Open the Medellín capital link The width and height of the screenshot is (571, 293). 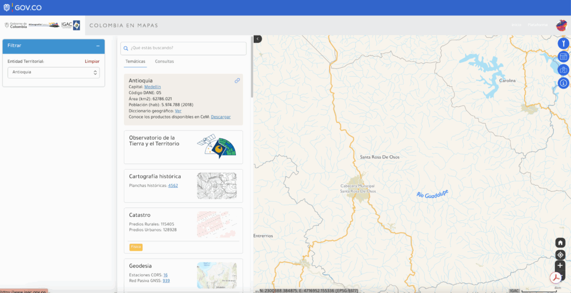coord(152,87)
